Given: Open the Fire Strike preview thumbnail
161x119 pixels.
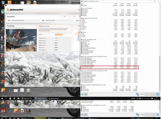Looking at the screenshot, I should 21,40.
